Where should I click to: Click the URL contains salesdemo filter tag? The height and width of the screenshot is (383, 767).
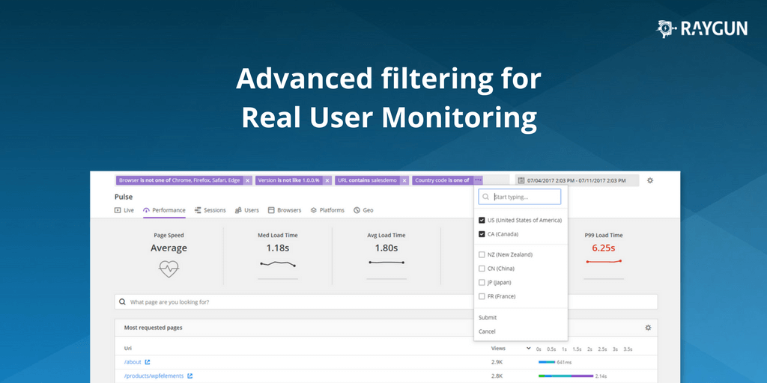pyautogui.click(x=367, y=180)
